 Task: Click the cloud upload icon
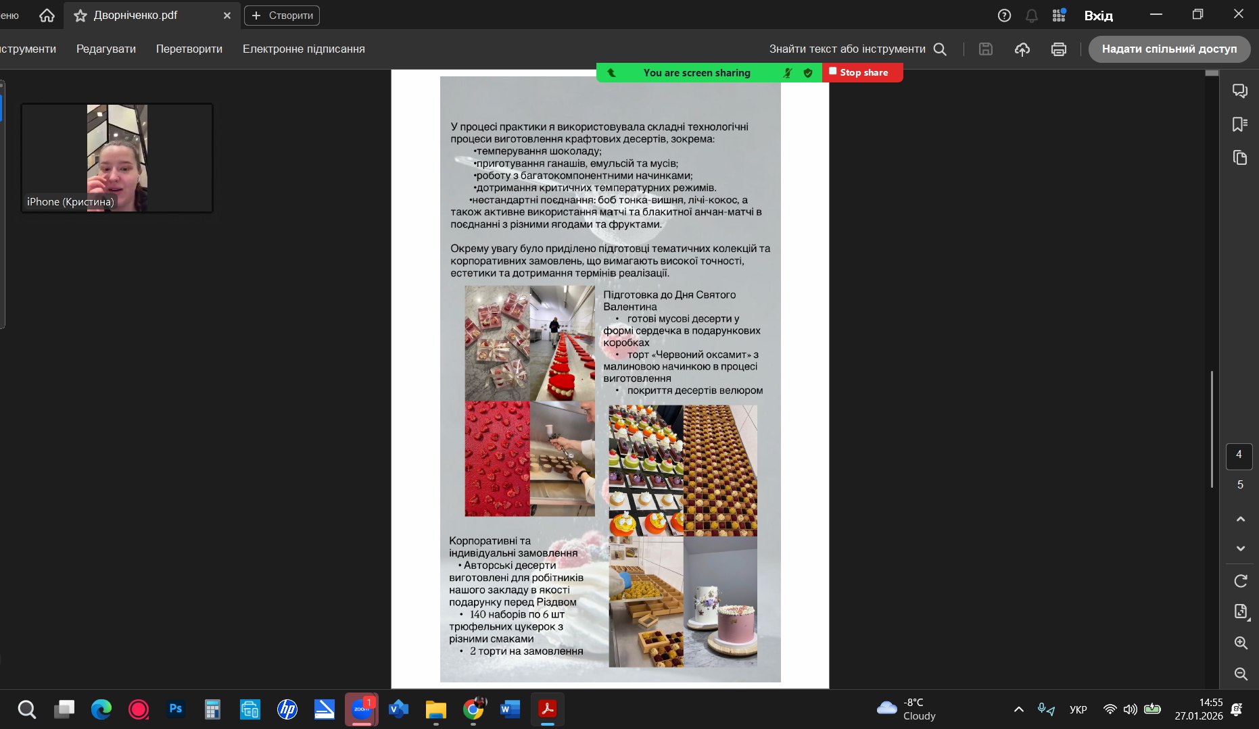(x=1022, y=49)
